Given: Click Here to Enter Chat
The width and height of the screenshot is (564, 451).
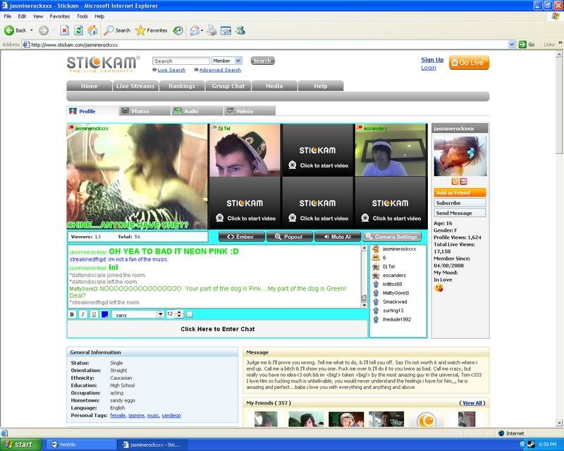Looking at the screenshot, I should coord(218,329).
